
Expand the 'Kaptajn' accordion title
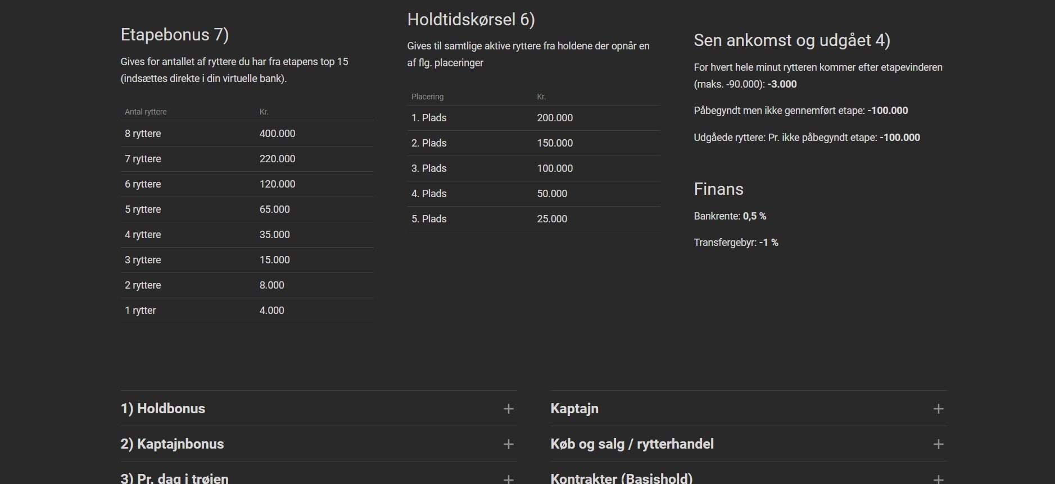click(574, 409)
